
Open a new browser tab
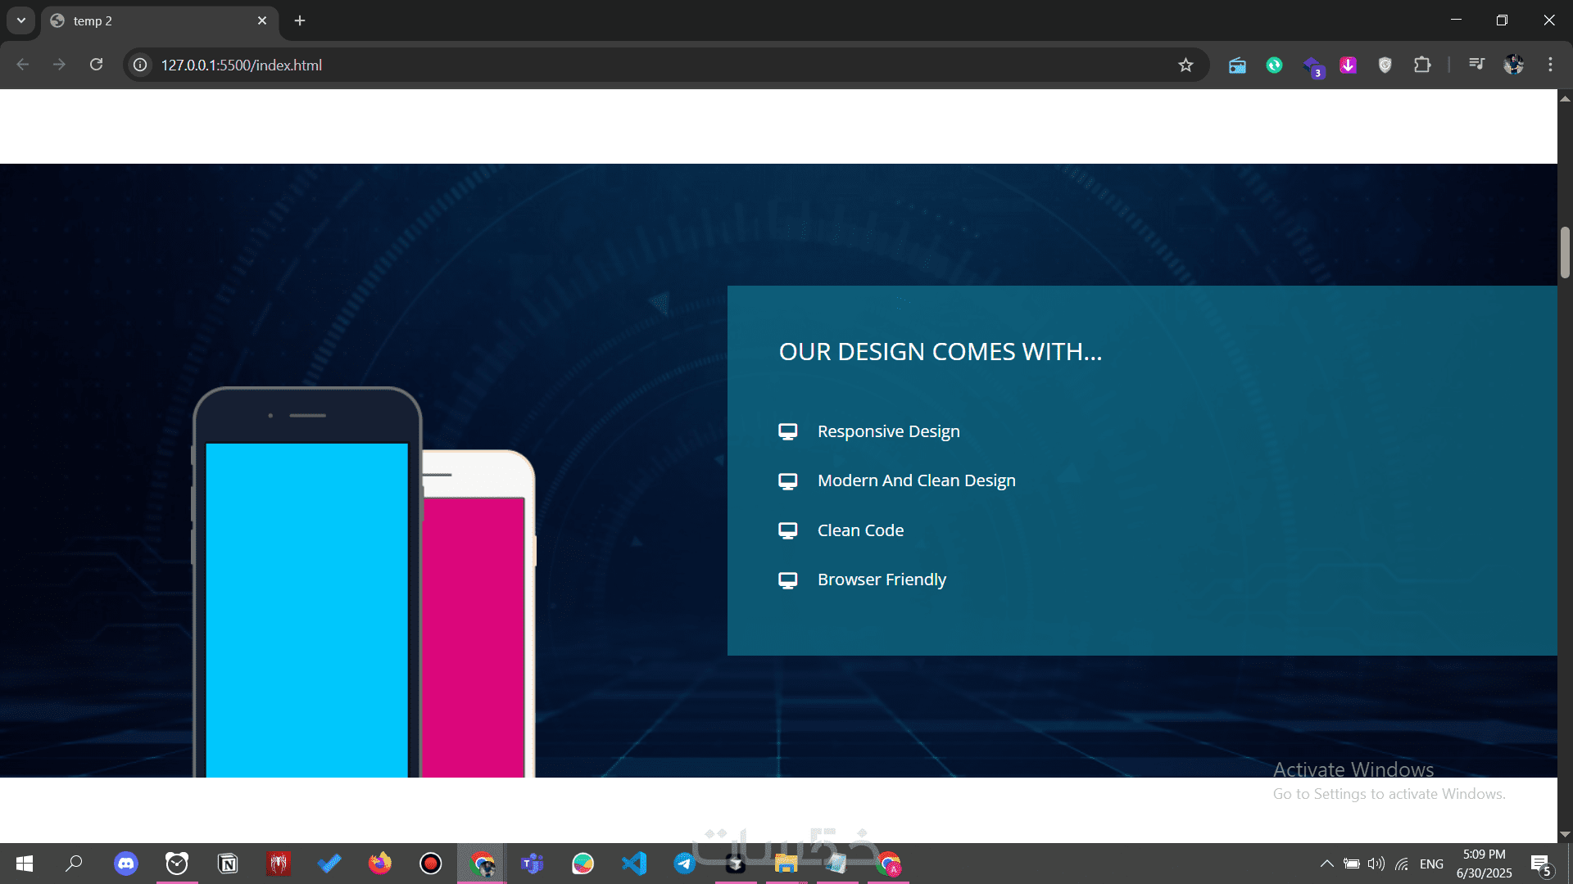[300, 20]
